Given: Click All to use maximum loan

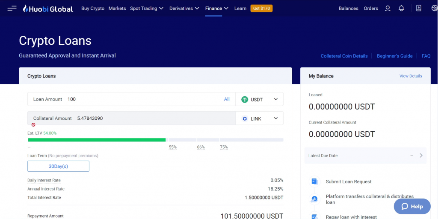Looking at the screenshot, I should 227,99.
